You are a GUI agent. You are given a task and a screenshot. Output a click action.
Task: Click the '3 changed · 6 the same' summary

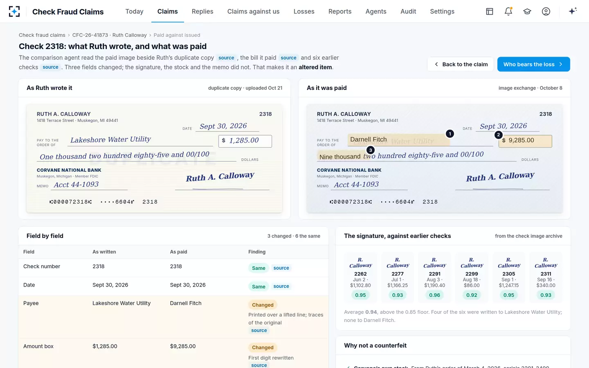294,236
